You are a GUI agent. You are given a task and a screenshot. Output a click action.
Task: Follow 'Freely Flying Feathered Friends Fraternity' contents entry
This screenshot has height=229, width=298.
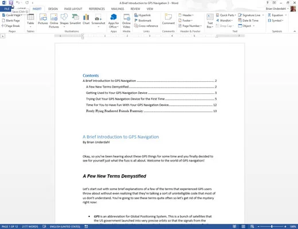pos(151,111)
